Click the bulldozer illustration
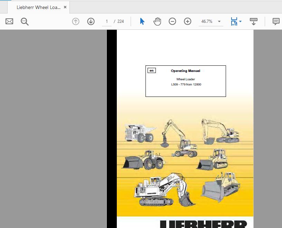 [x=220, y=187]
